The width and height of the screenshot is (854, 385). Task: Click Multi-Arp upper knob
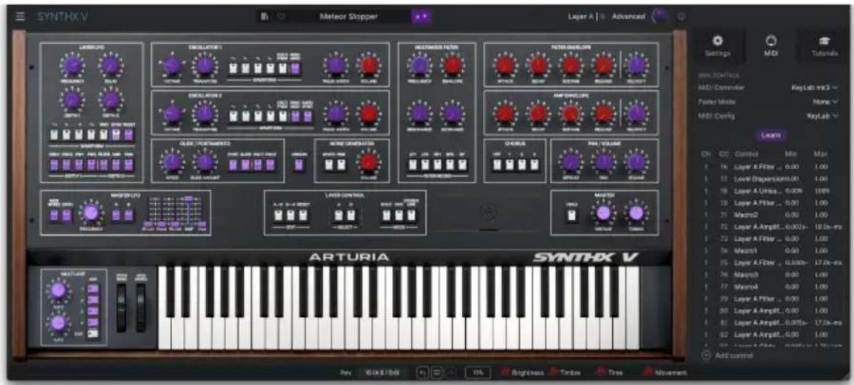point(59,290)
